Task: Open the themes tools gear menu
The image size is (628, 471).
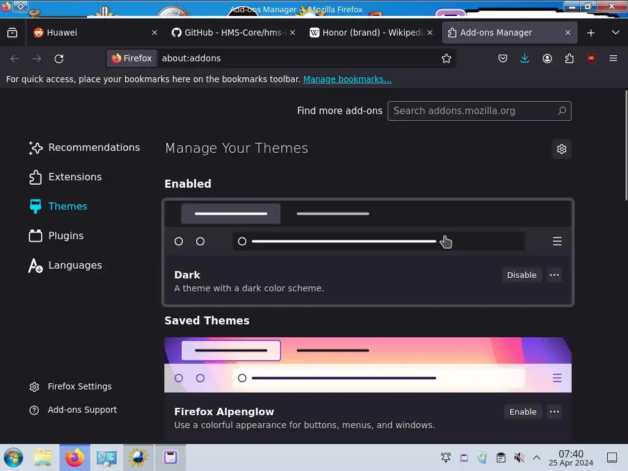Action: pyautogui.click(x=562, y=149)
